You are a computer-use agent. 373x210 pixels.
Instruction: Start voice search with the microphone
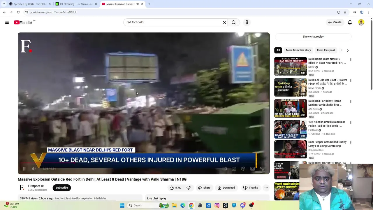coord(247,22)
